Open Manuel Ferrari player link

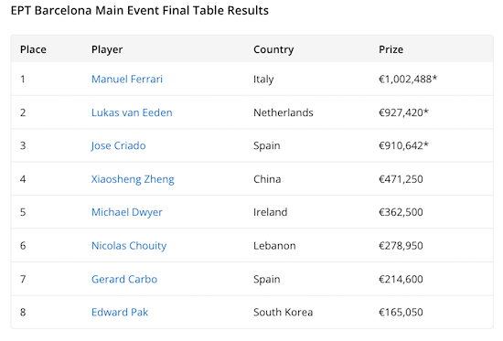click(x=127, y=79)
